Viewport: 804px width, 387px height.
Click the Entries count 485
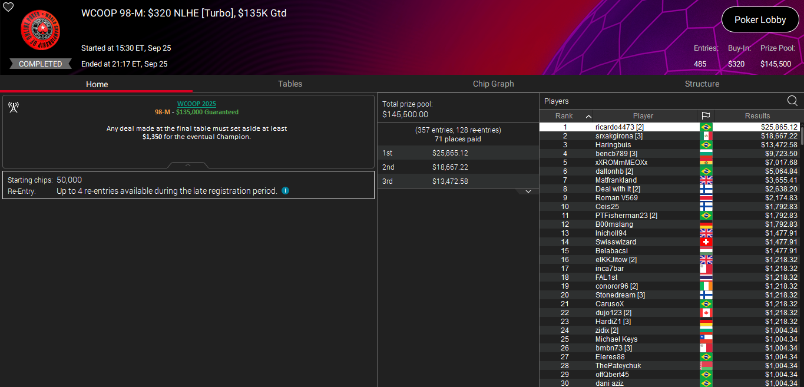tap(700, 64)
